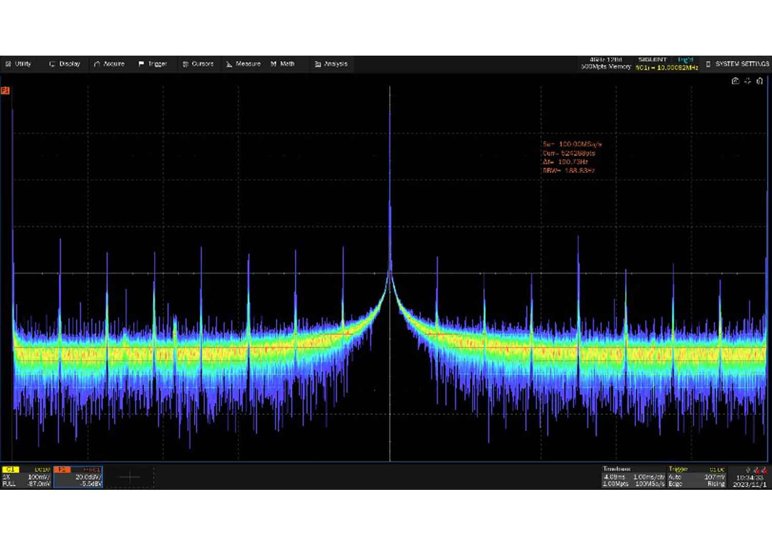Click the rightmost icon above the grid
Image resolution: width=772 pixels, height=546 pixels.
point(760,81)
